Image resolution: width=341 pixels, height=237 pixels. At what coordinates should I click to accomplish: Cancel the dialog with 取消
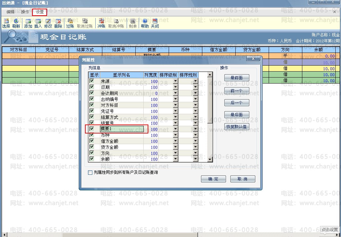[243, 179]
